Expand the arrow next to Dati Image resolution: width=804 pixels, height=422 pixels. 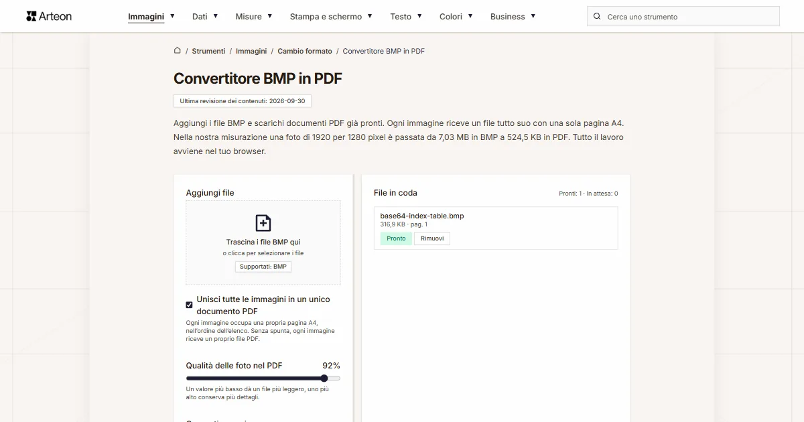[x=216, y=15]
